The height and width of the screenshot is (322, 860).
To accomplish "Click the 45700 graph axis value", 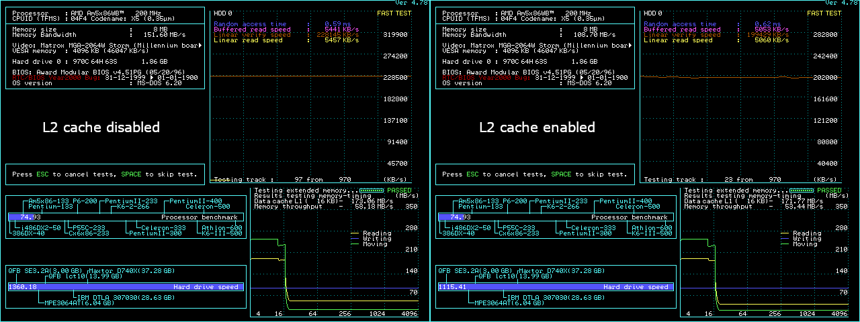I will click(x=398, y=164).
